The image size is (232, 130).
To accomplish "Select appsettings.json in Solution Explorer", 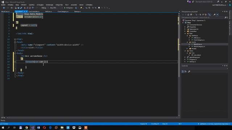I will pos(195,57).
